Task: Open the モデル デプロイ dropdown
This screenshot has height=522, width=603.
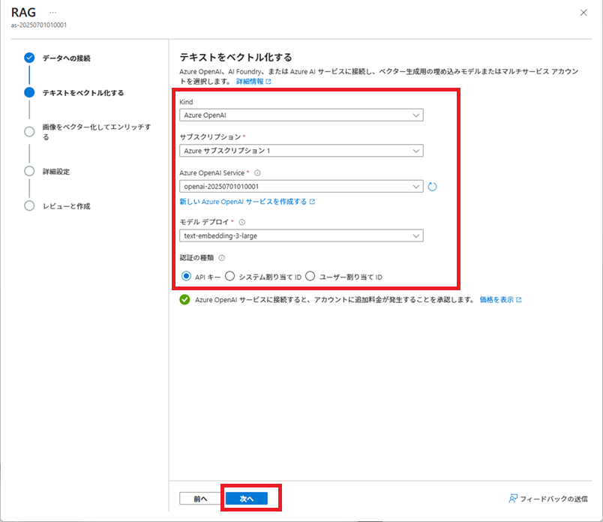Action: pos(301,235)
